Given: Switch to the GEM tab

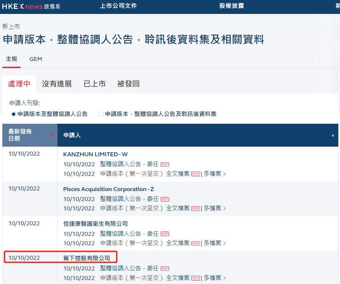Looking at the screenshot, I should tap(36, 59).
